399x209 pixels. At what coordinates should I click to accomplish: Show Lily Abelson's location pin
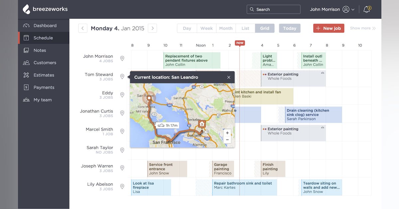coord(122,186)
